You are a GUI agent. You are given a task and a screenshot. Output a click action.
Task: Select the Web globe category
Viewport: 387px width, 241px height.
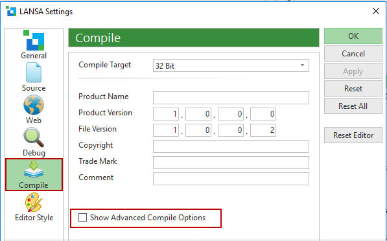click(34, 109)
